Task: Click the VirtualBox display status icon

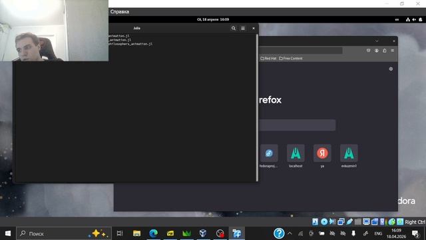Action: tap(366, 222)
